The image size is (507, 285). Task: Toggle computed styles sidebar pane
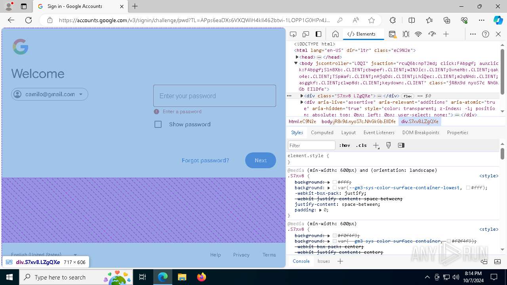coord(401,145)
